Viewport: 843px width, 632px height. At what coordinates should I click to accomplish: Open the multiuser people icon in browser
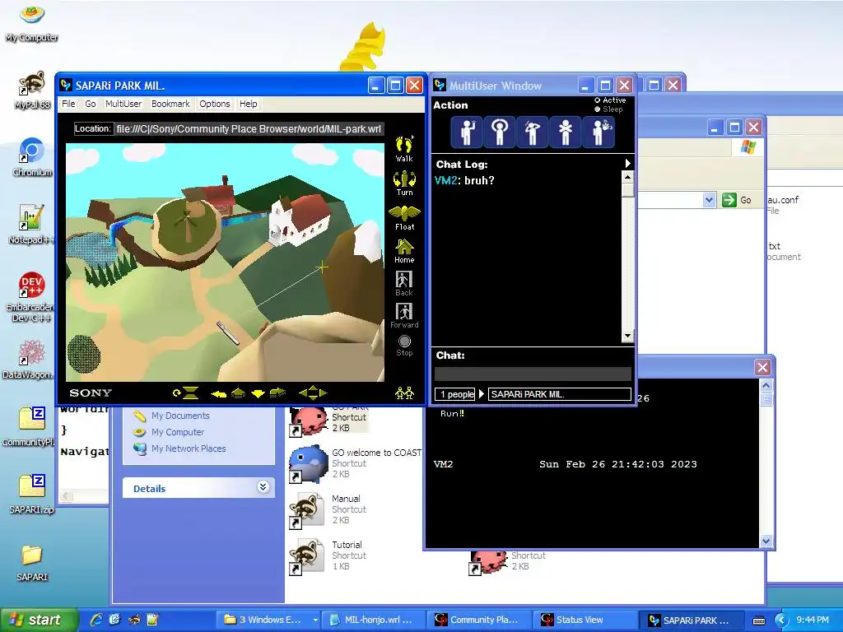click(x=404, y=393)
